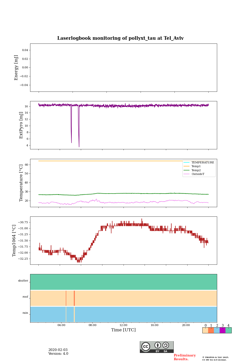
Task: Click the Temp1064 [°C] axis label
Action: pyautogui.click(x=14, y=241)
